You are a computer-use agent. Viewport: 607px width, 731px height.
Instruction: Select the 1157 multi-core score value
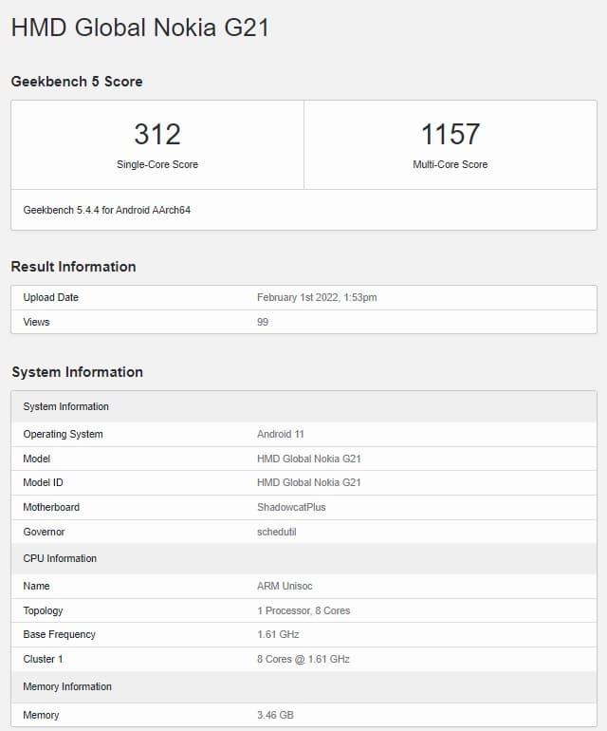click(x=450, y=134)
